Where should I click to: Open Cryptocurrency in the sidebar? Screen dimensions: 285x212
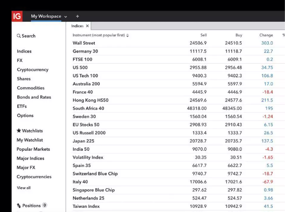tap(33, 70)
